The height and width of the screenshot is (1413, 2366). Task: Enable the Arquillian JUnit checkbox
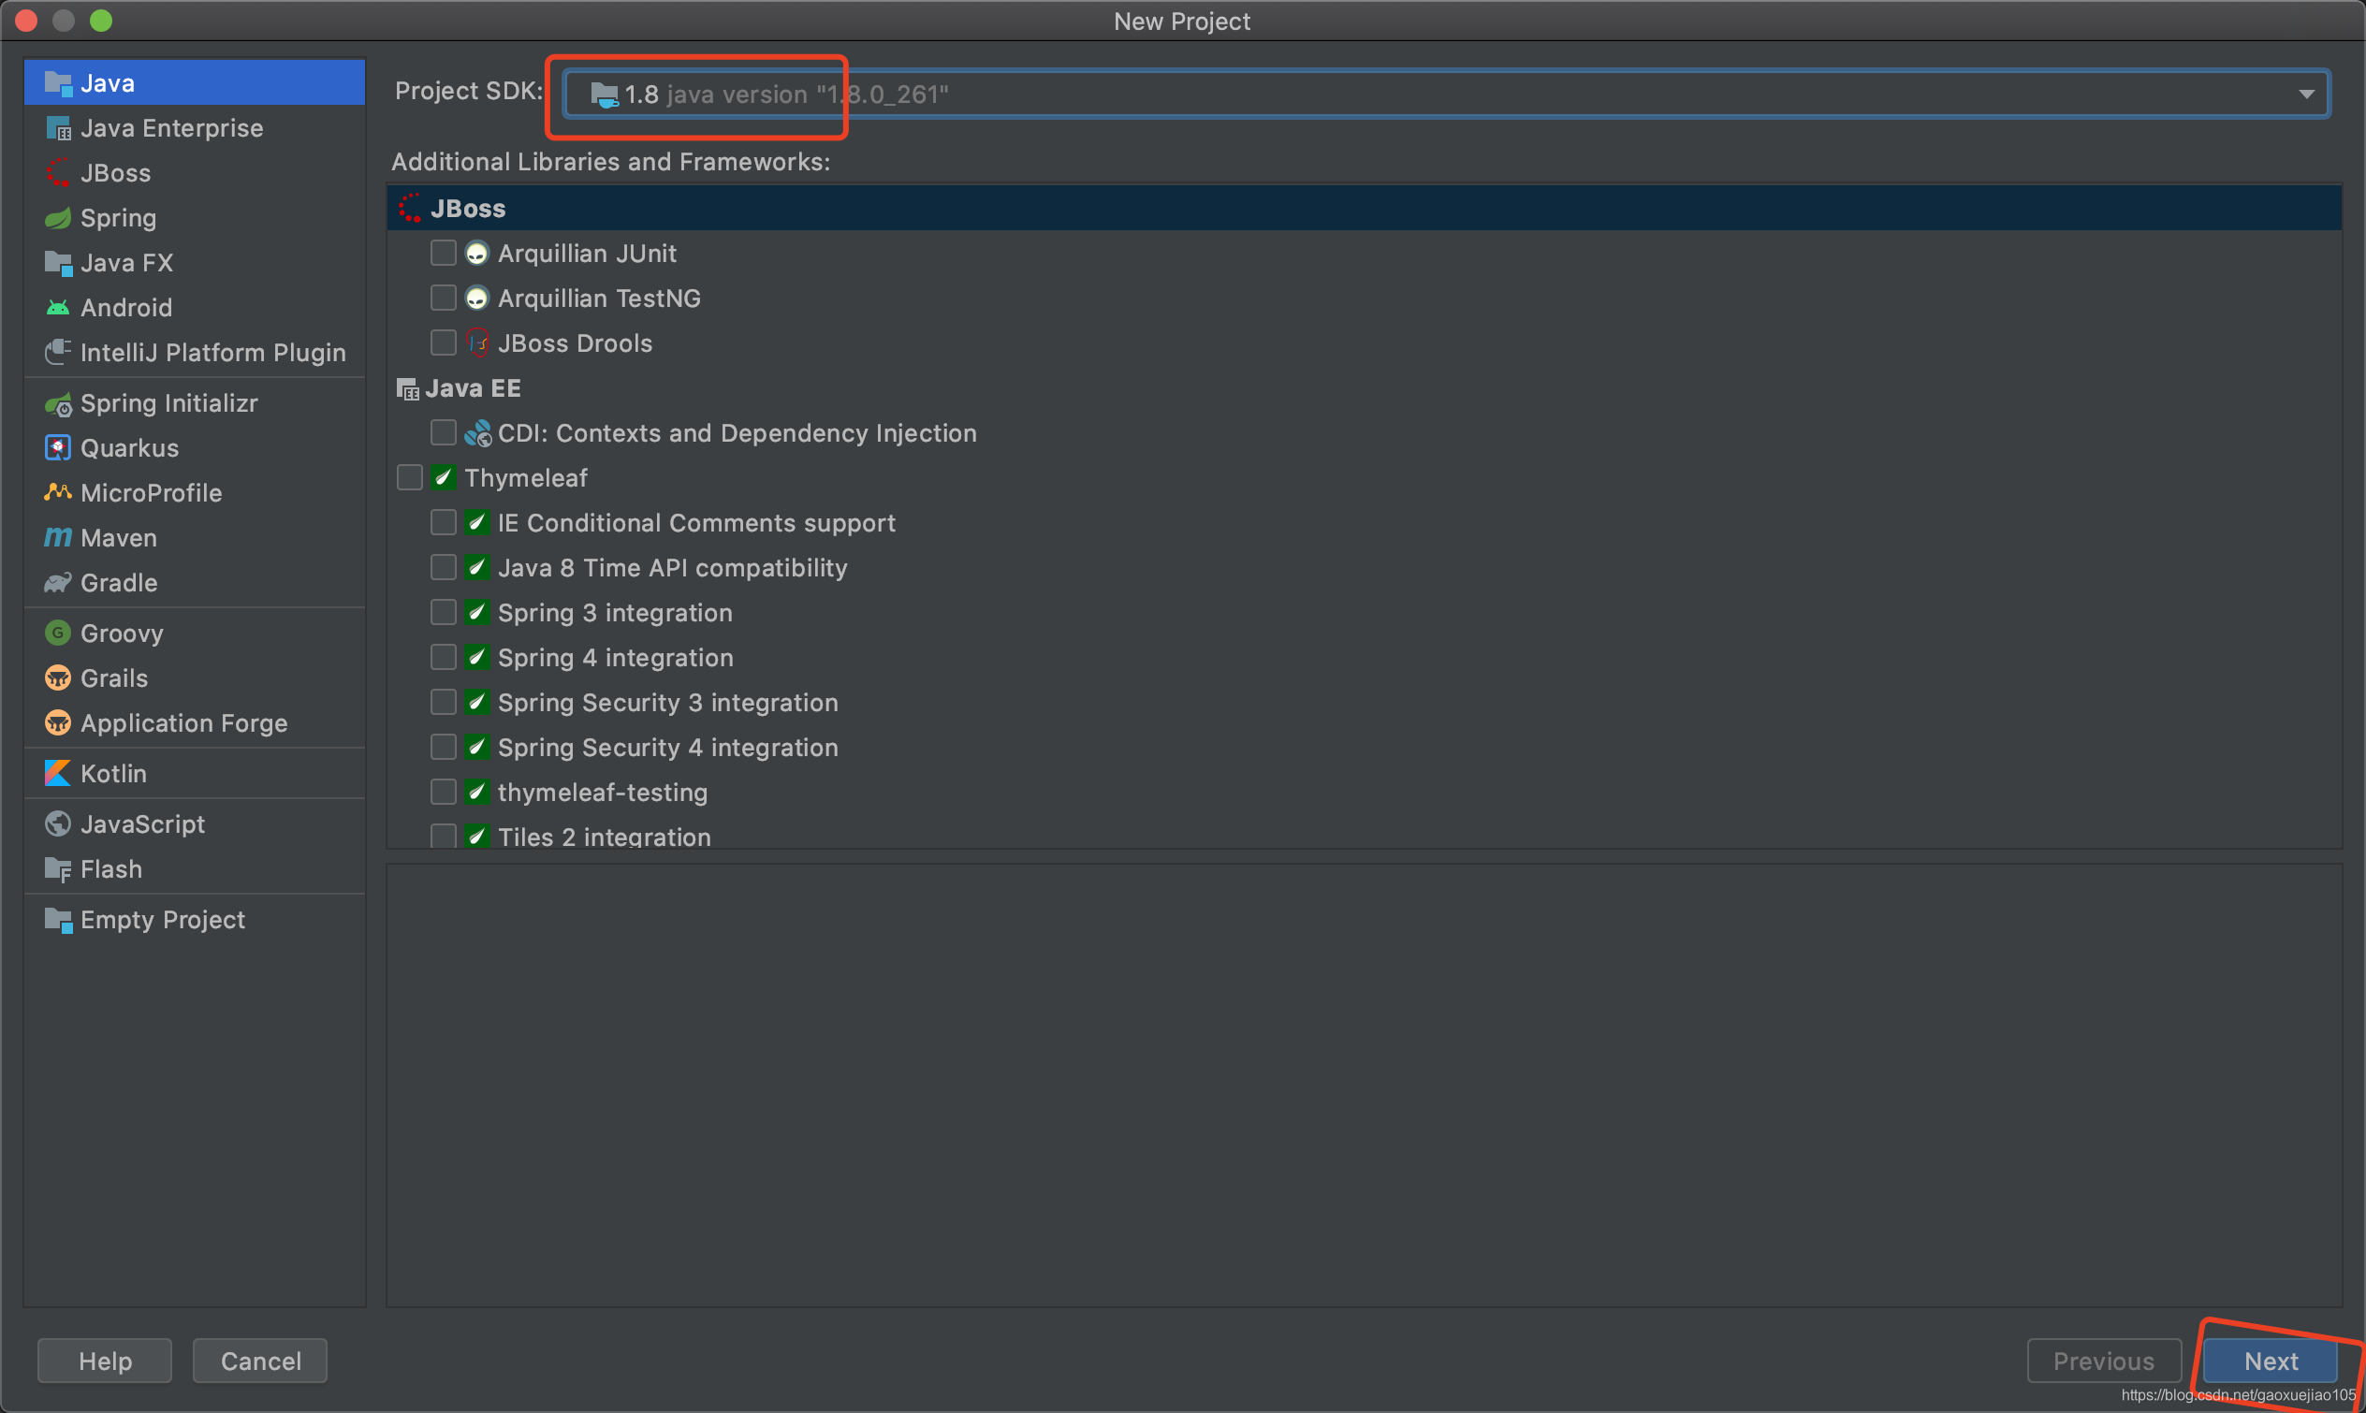[x=443, y=254]
